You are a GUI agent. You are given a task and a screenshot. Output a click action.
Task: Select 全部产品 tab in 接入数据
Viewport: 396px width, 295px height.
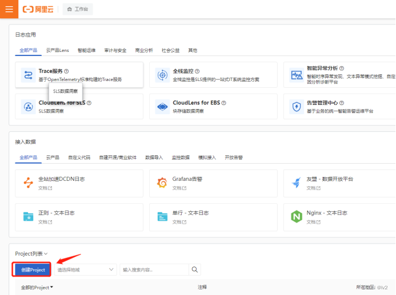(29, 157)
